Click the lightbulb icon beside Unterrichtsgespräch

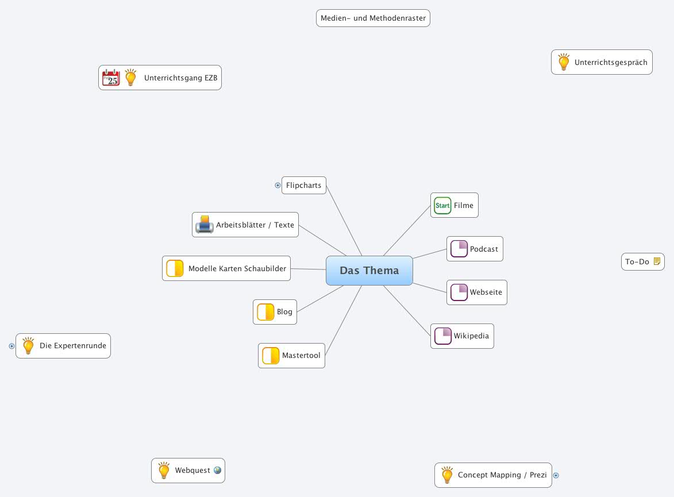click(563, 61)
